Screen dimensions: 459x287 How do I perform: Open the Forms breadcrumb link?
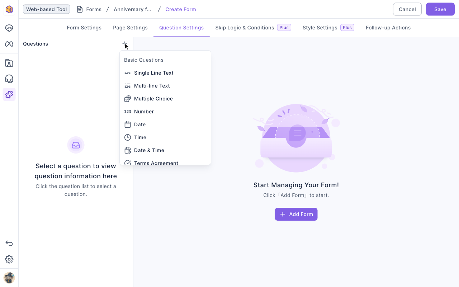tap(94, 9)
